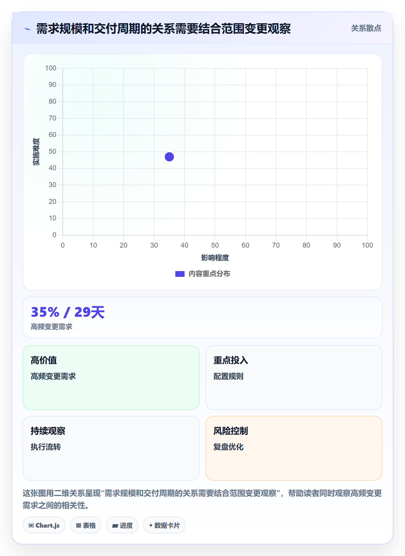The height and width of the screenshot is (556, 405).
Task: Click the lightning bolt icon in header
Action: pyautogui.click(x=27, y=29)
